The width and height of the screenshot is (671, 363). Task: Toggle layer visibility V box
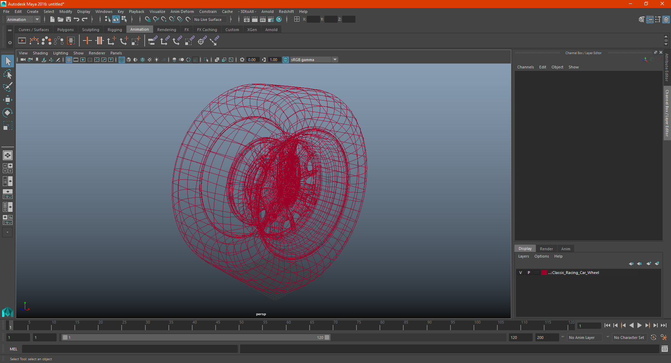520,273
